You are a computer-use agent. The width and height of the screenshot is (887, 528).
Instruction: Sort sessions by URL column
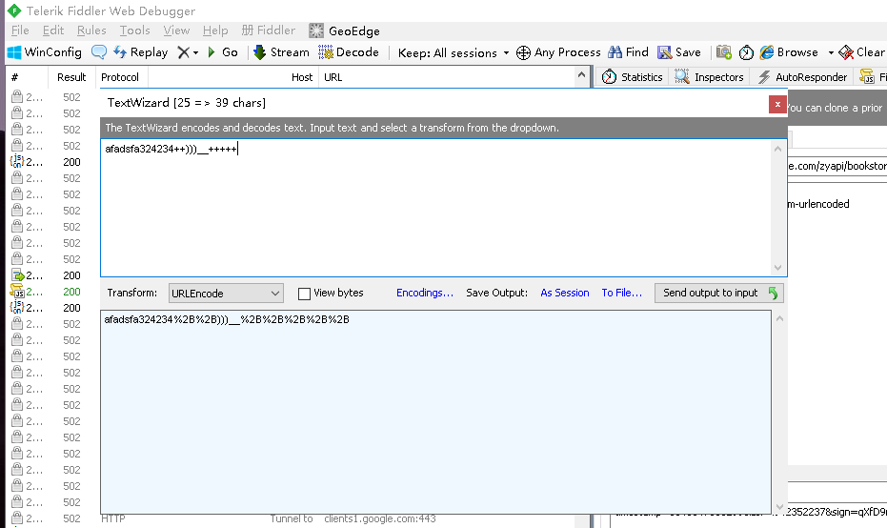[x=447, y=77]
